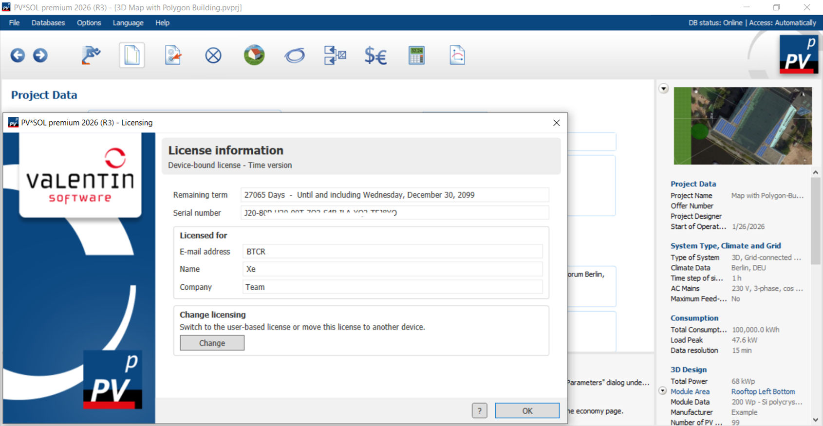The height and width of the screenshot is (426, 823).
Task: Click the Remaining term field
Action: 394,195
